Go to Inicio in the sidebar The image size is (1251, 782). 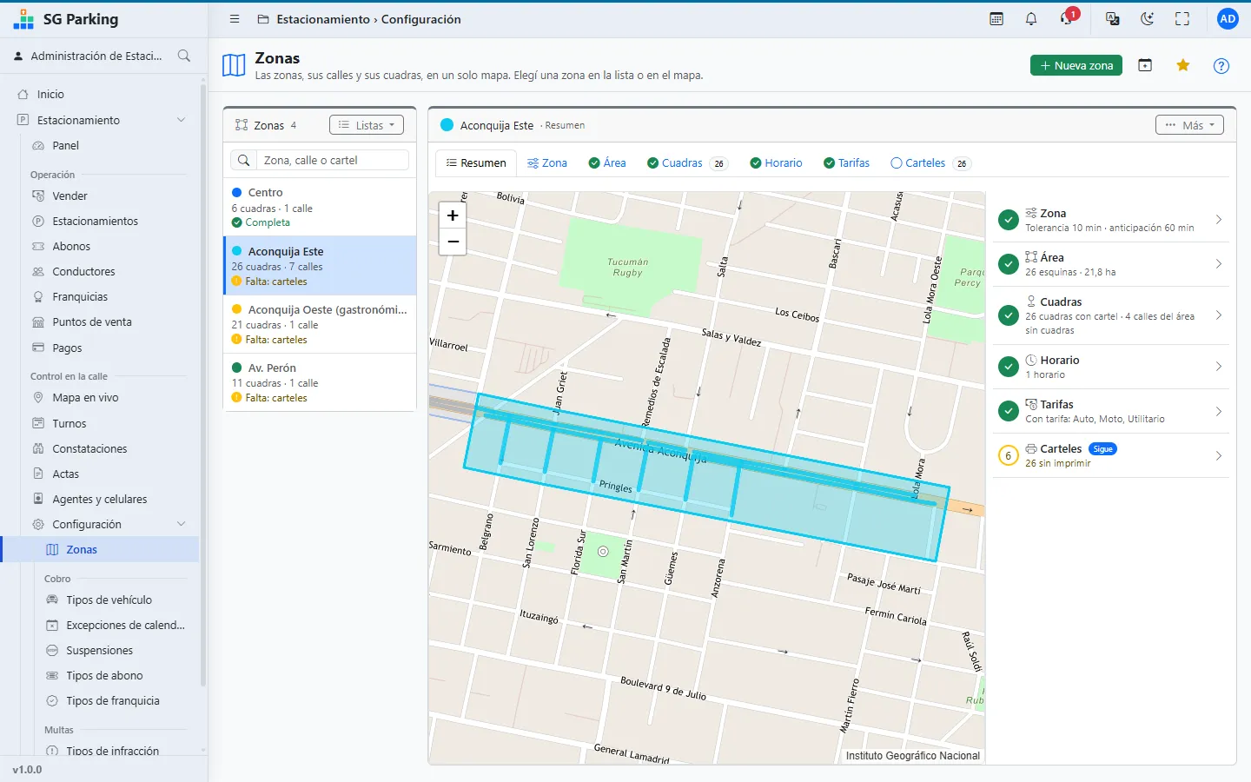(50, 95)
